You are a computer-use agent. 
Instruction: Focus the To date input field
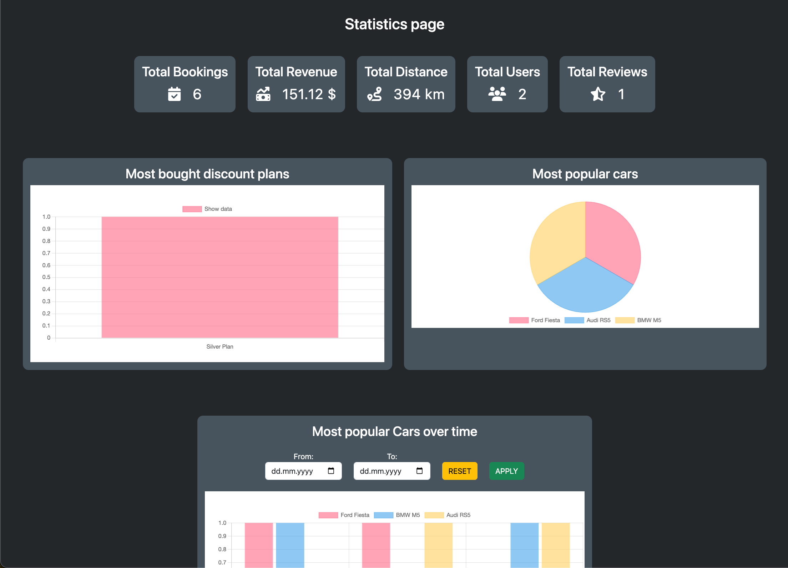pos(392,471)
